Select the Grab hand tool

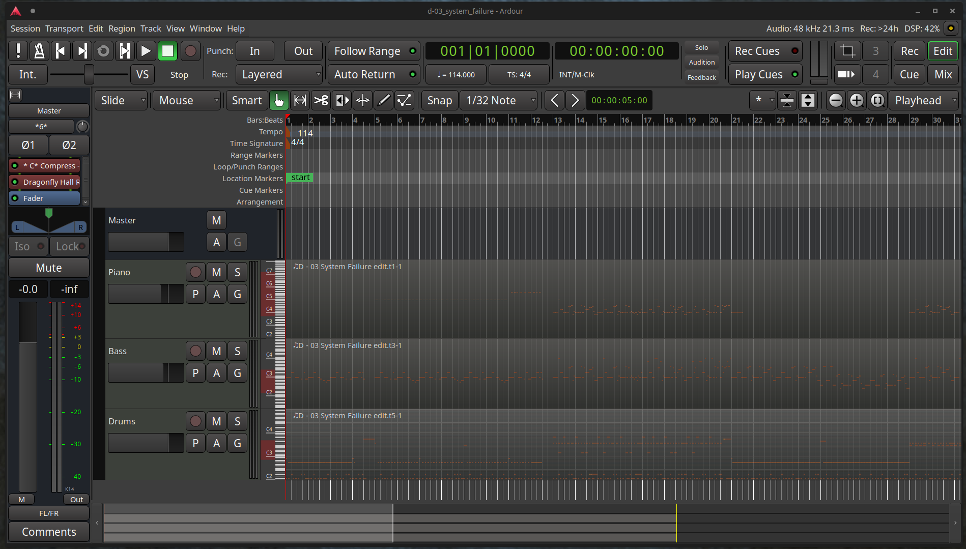pyautogui.click(x=279, y=100)
